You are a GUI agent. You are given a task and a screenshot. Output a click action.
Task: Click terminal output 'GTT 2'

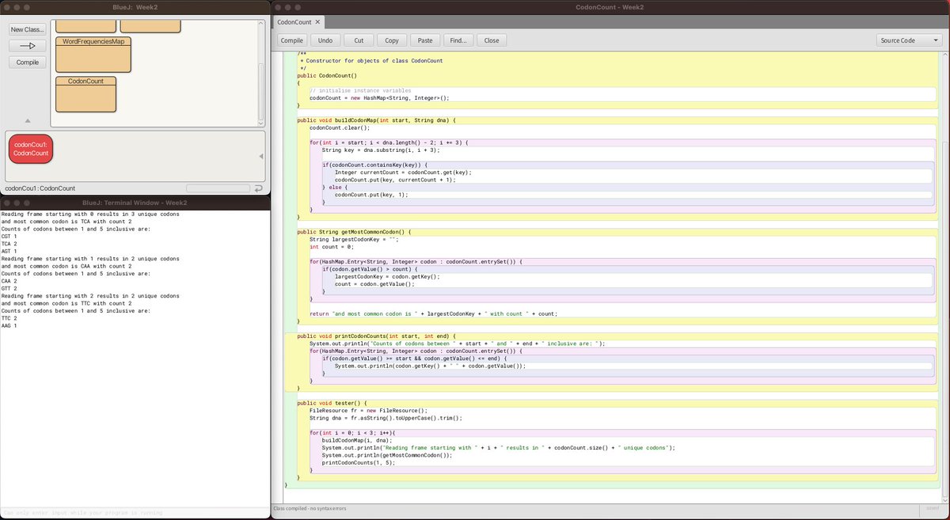(x=9, y=288)
